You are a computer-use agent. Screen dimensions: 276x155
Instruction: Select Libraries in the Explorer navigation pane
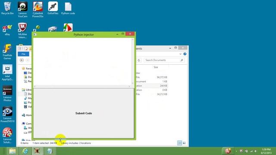pos(26,90)
